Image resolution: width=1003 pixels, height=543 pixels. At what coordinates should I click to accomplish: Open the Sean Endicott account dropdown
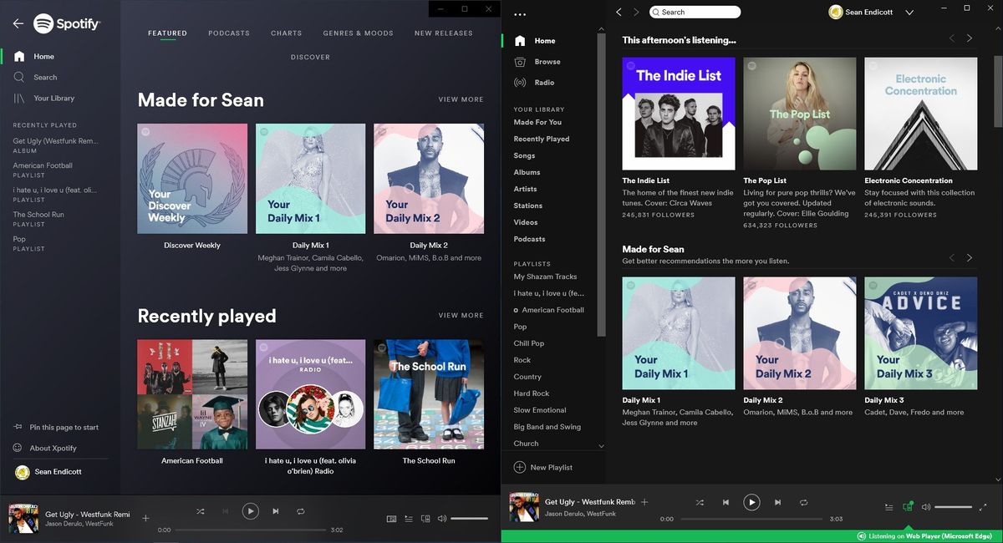(x=870, y=12)
